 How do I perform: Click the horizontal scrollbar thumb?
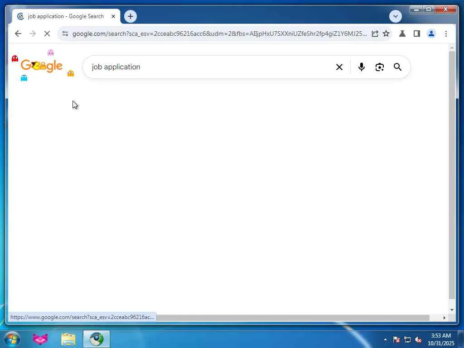tap(293, 318)
